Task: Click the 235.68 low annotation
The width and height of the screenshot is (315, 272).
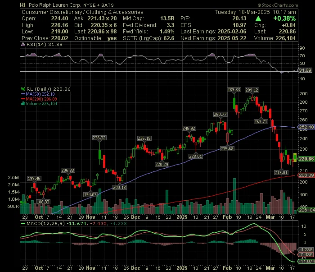Action: coord(227,149)
